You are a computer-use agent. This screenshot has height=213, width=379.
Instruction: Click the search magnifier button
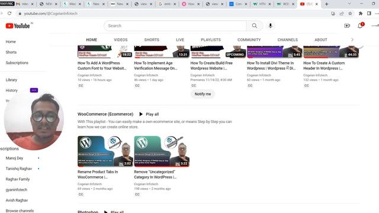pos(255,25)
